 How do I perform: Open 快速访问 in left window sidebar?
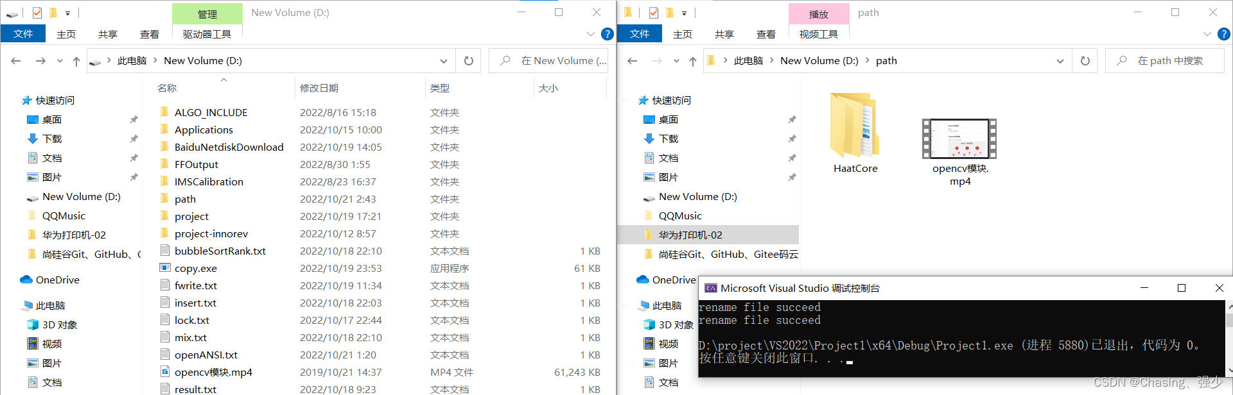(x=55, y=101)
